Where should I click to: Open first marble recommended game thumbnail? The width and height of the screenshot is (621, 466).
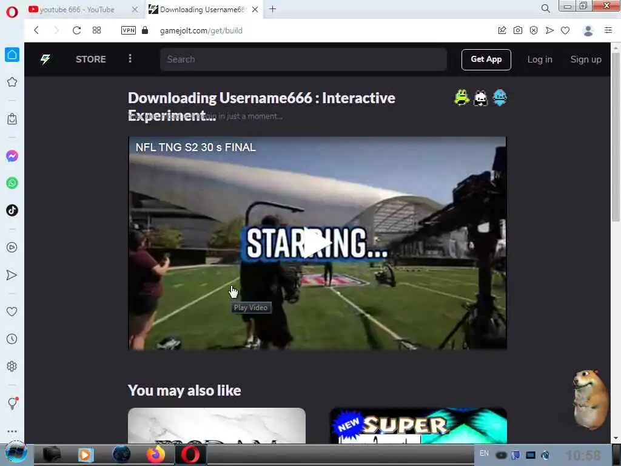pos(217,425)
